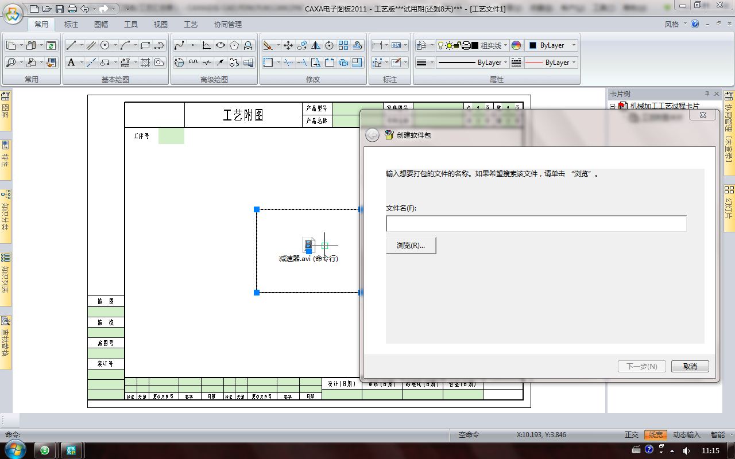Select the circle drawing tool
The height and width of the screenshot is (459, 735).
click(105, 45)
